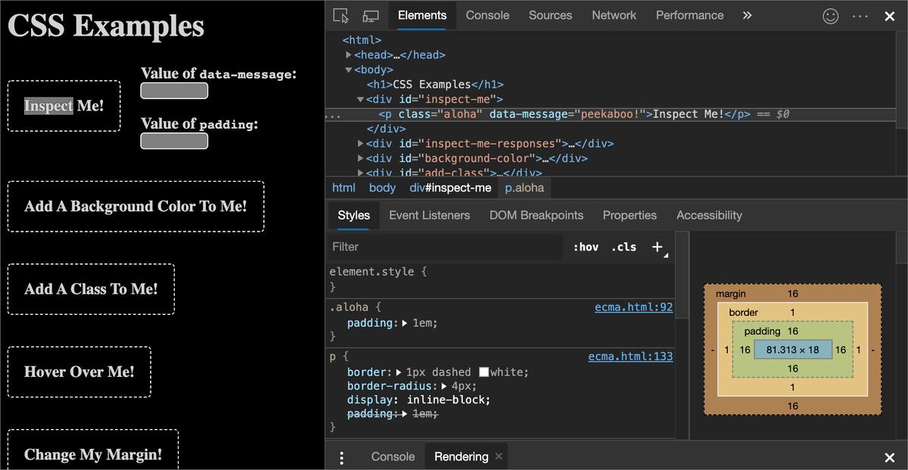
Task: Expand the head element node
Action: point(349,55)
